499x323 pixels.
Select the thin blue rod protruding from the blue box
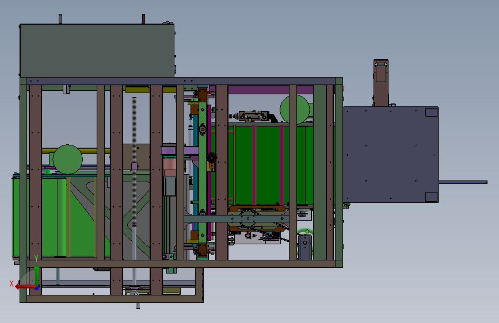463,182
